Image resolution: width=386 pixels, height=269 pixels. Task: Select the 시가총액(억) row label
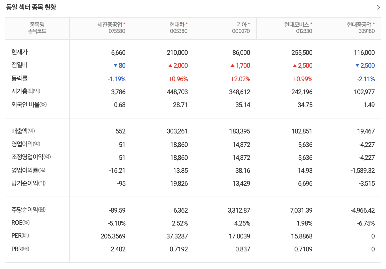(x=26, y=91)
